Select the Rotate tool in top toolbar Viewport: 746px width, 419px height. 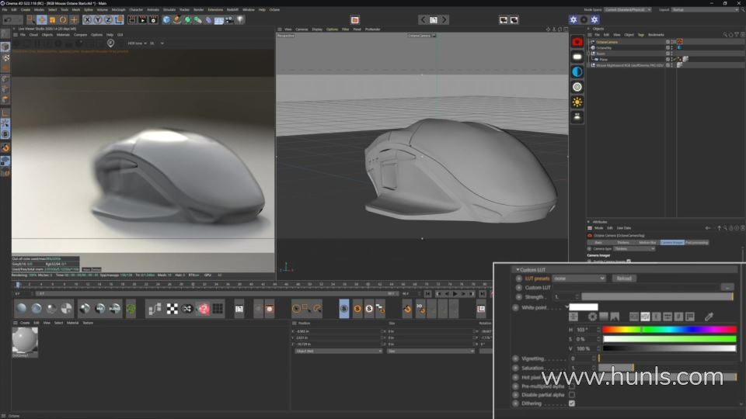pyautogui.click(x=64, y=19)
